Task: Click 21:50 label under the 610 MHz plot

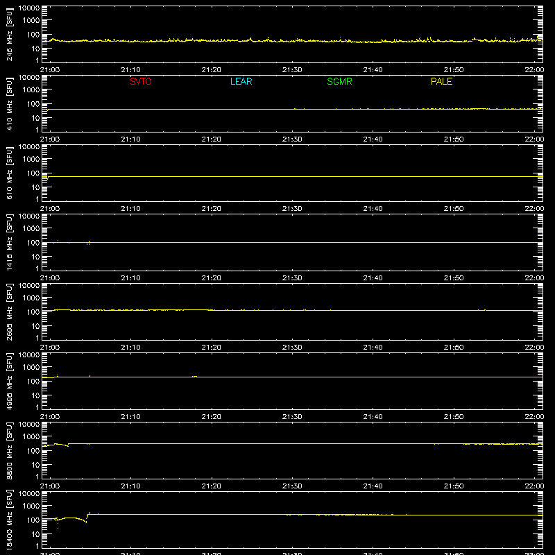Action: pos(454,209)
